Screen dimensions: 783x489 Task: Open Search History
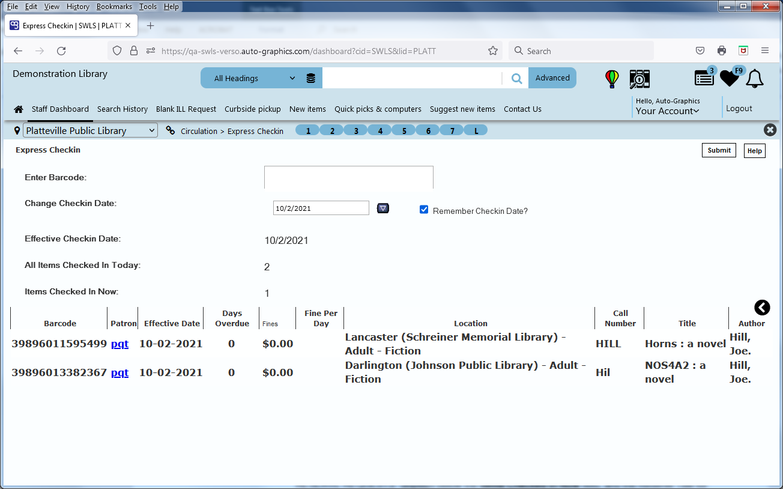coord(122,109)
